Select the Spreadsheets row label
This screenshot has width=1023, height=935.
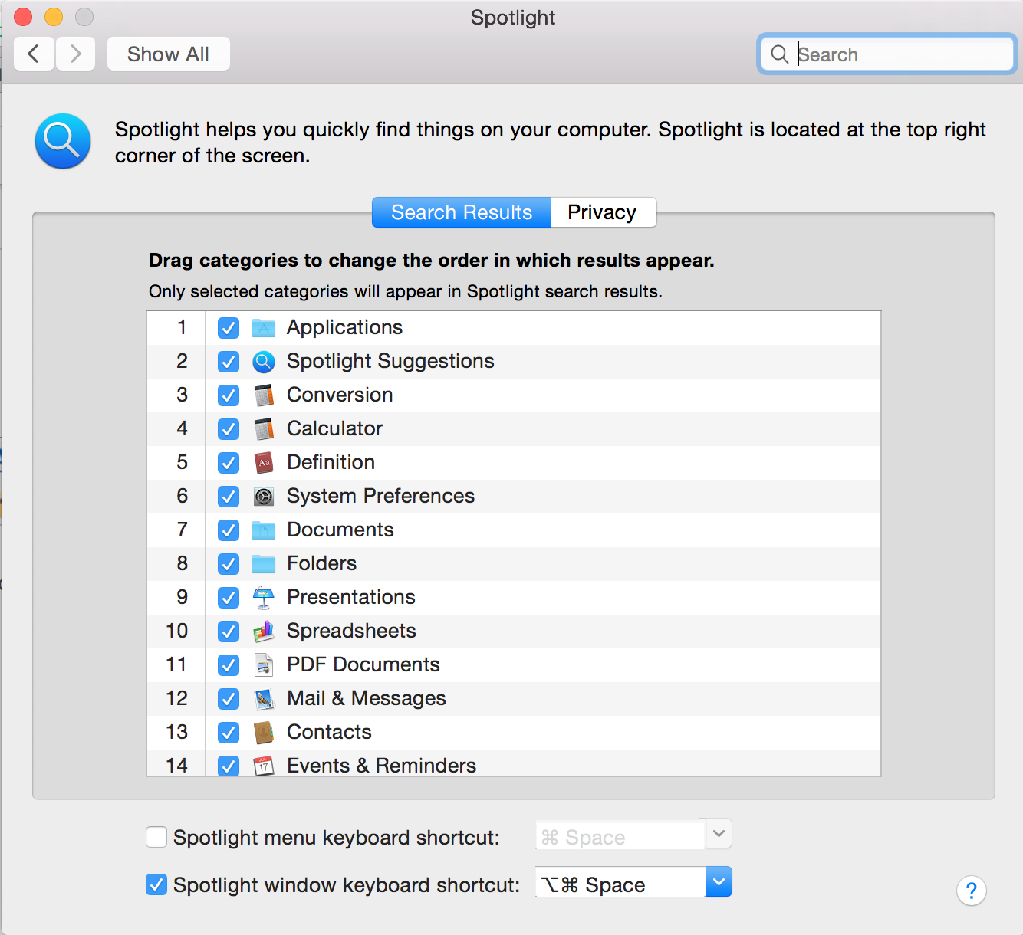click(x=351, y=631)
